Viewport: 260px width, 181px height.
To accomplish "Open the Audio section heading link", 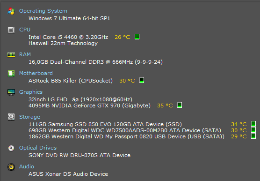I will tap(27, 167).
